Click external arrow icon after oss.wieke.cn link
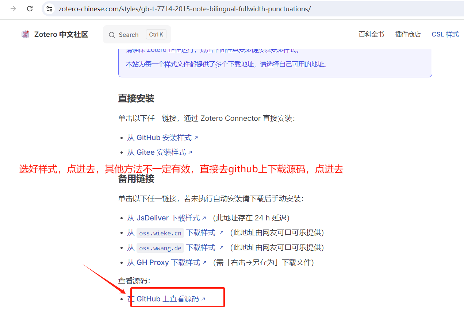 pos(221,233)
